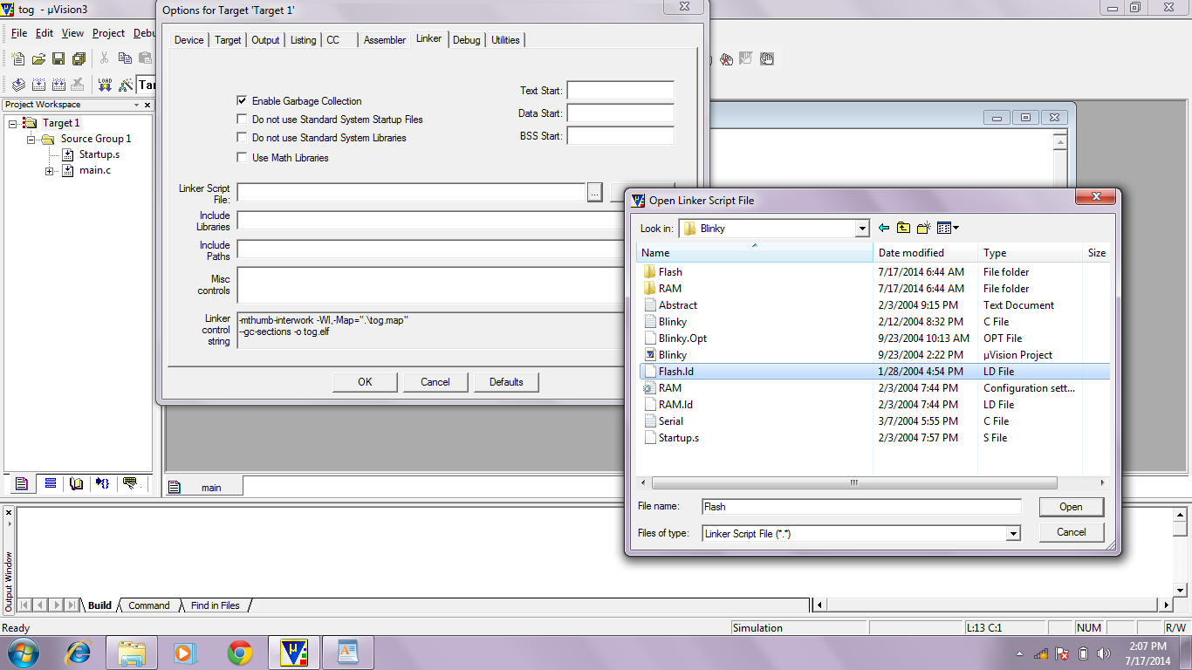Click the Translate current file icon
The width and height of the screenshot is (1192, 670).
click(x=18, y=85)
